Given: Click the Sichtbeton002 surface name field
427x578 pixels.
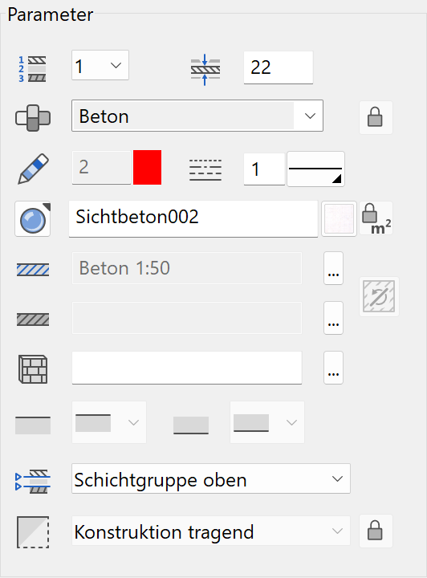Looking at the screenshot, I should pyautogui.click(x=193, y=219).
